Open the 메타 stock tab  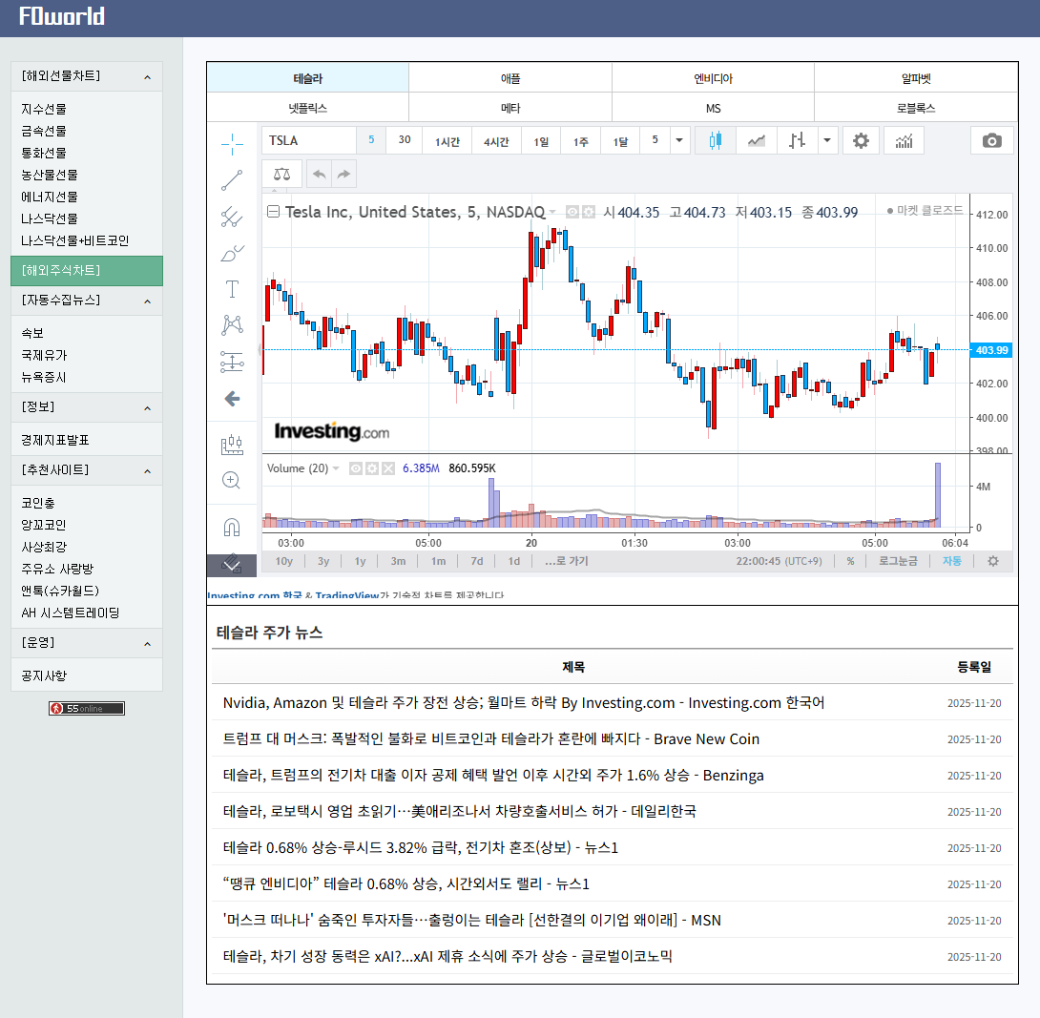coord(510,108)
